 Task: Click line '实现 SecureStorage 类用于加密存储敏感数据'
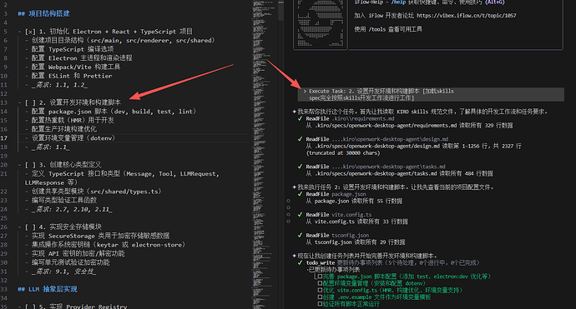coord(101,236)
